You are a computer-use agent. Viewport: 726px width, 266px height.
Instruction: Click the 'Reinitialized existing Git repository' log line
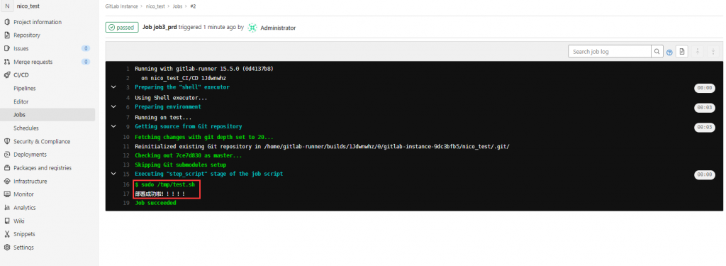(x=322, y=146)
